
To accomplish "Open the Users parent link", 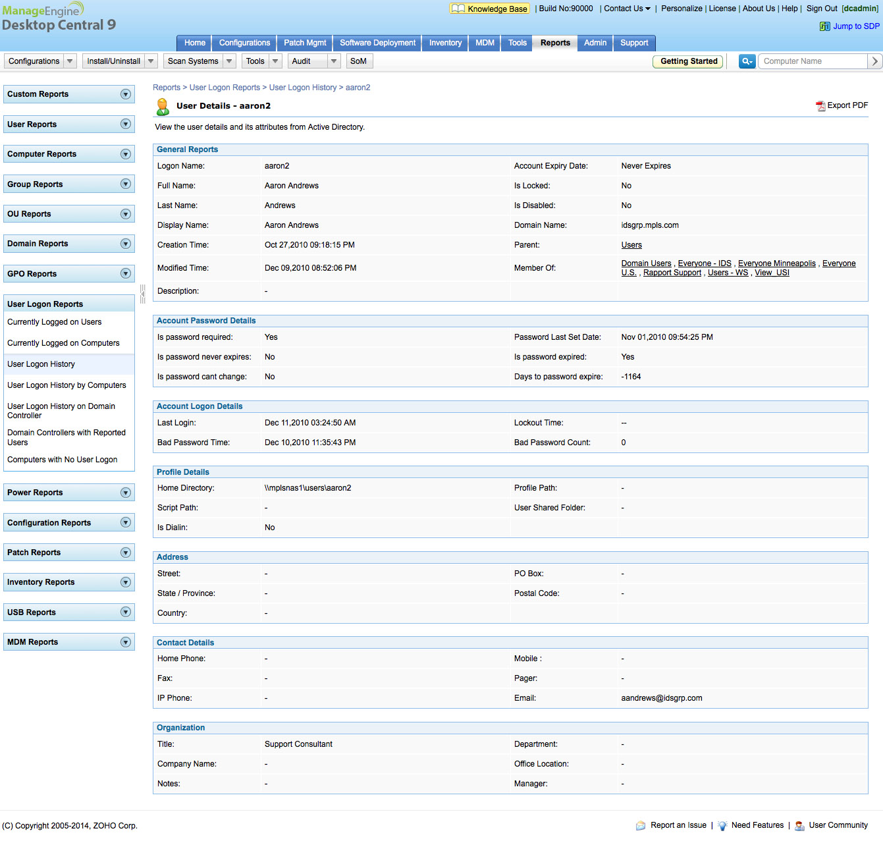I will (x=631, y=245).
